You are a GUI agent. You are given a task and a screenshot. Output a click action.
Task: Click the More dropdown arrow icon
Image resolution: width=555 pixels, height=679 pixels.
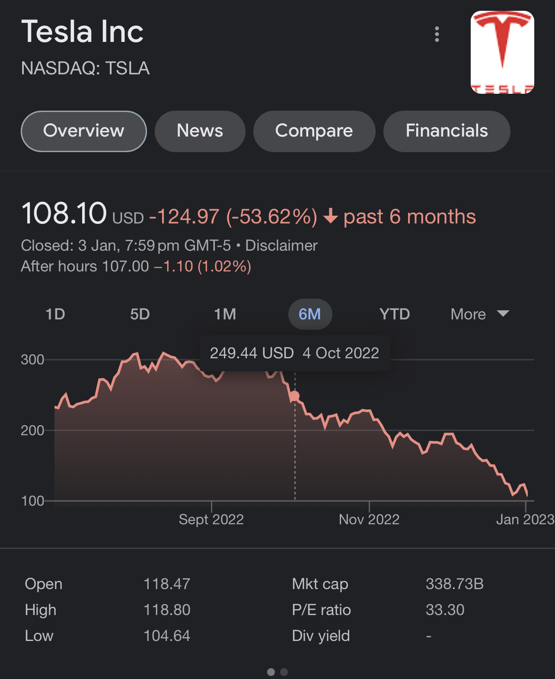(503, 313)
